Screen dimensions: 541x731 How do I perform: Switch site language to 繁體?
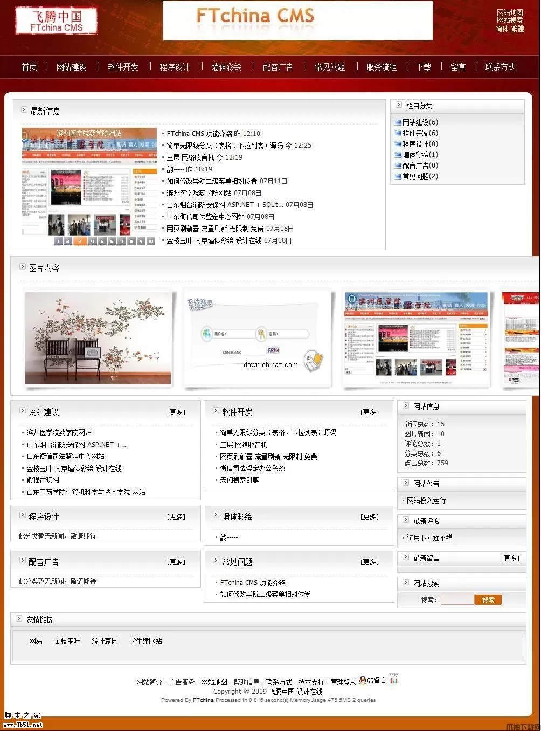click(519, 29)
